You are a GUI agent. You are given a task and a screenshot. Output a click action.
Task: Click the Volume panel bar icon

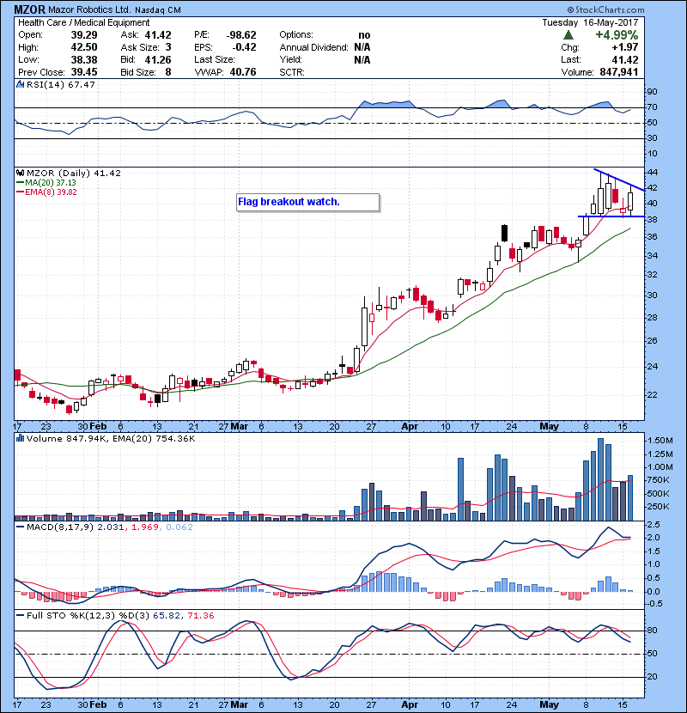coord(20,438)
